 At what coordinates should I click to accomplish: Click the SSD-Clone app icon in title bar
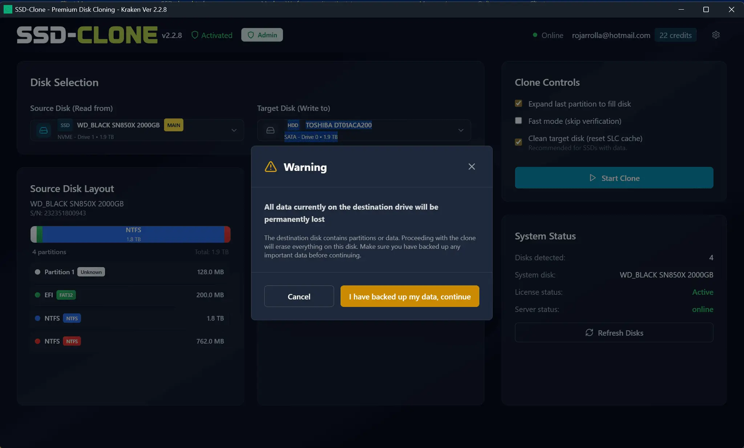[x=8, y=9]
